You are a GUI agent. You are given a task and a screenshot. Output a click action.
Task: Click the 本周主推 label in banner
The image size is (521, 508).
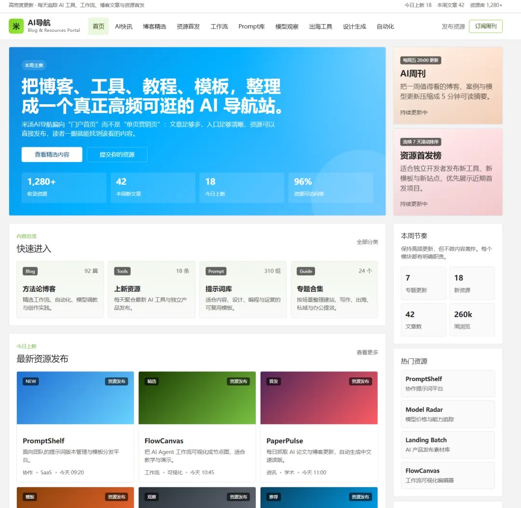click(34, 65)
